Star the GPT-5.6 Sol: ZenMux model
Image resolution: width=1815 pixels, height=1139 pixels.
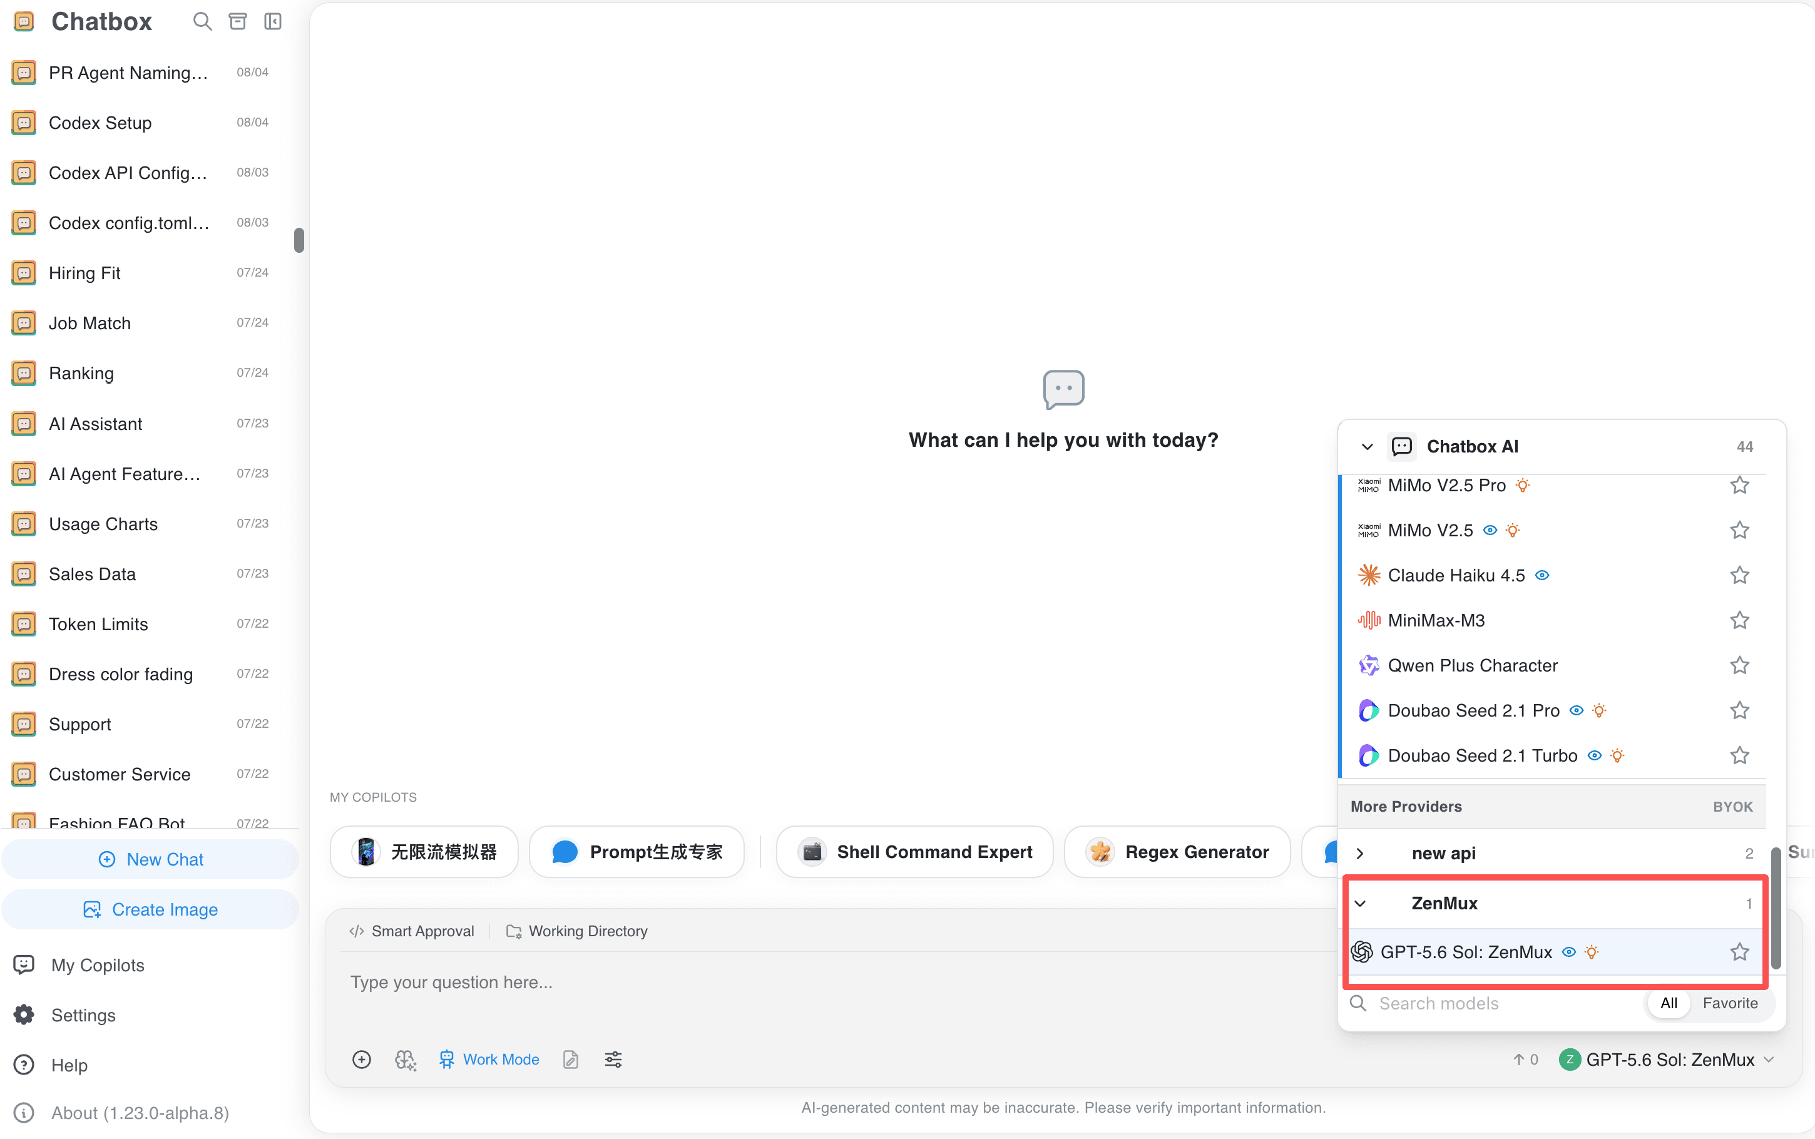[x=1739, y=951]
